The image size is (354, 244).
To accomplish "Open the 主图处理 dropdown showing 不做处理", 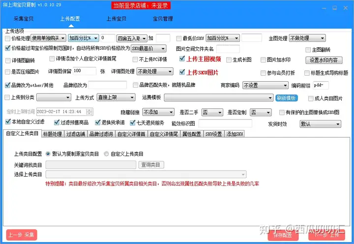I will coord(307,38).
